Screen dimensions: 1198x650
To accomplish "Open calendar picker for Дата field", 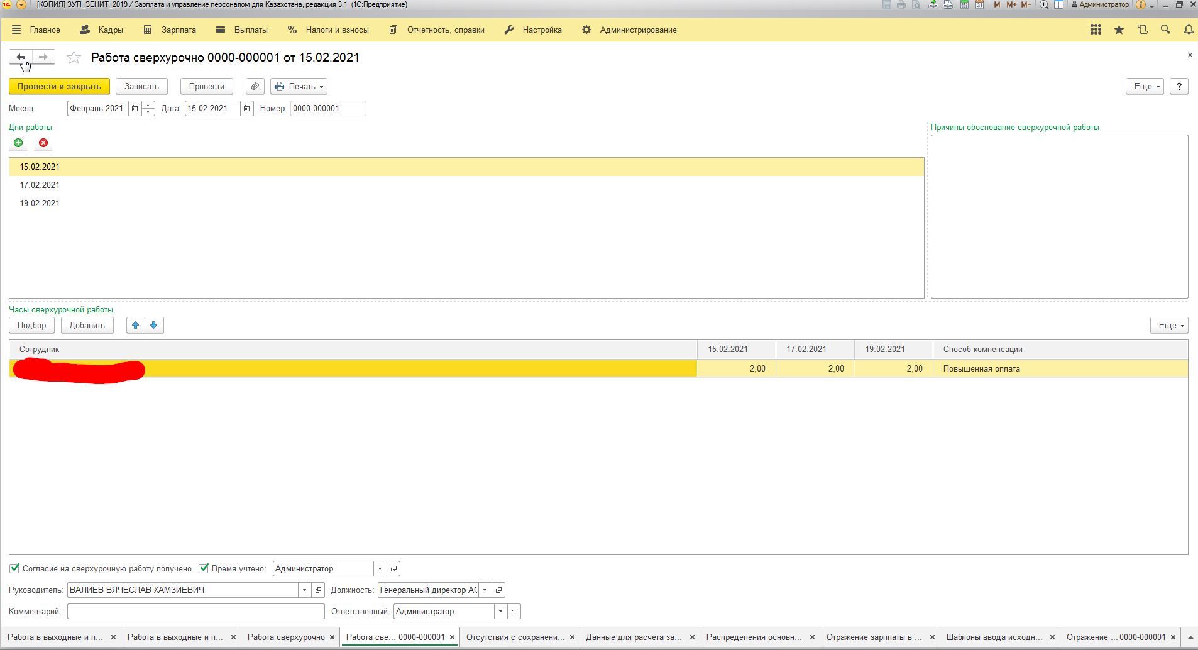I will [x=247, y=108].
